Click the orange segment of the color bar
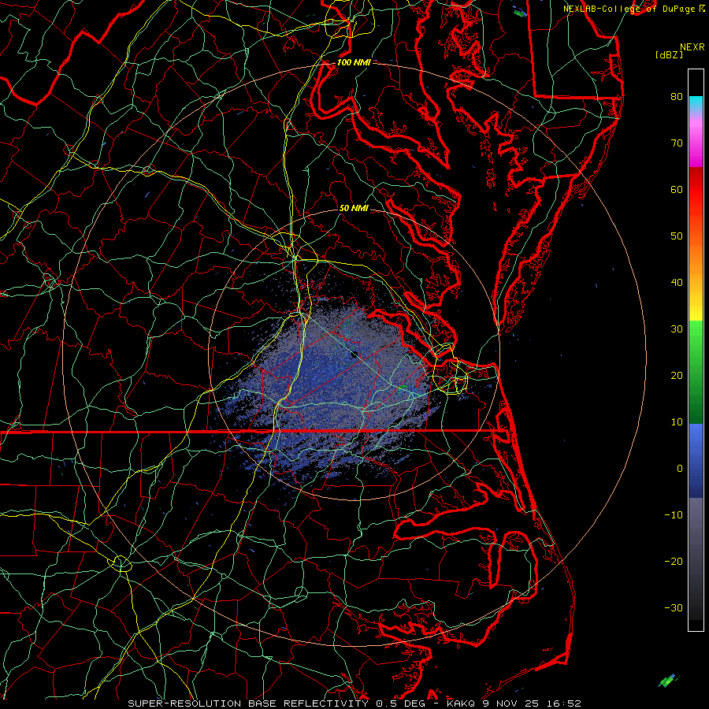This screenshot has height=709, width=709. [x=696, y=258]
